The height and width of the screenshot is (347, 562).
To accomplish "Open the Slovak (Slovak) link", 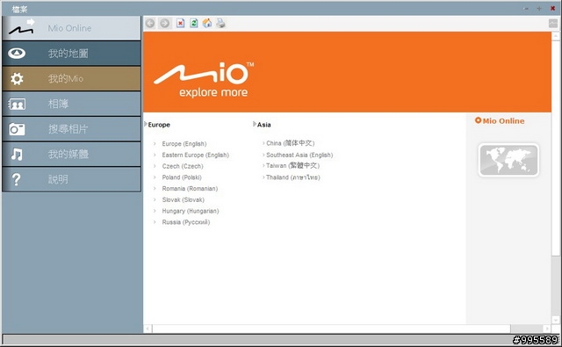I will tap(184, 199).
